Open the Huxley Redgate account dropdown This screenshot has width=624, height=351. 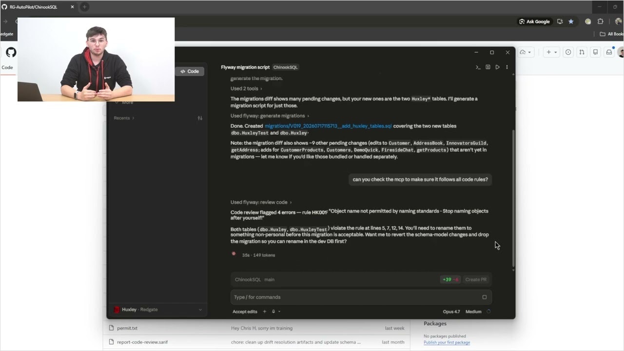click(157, 310)
